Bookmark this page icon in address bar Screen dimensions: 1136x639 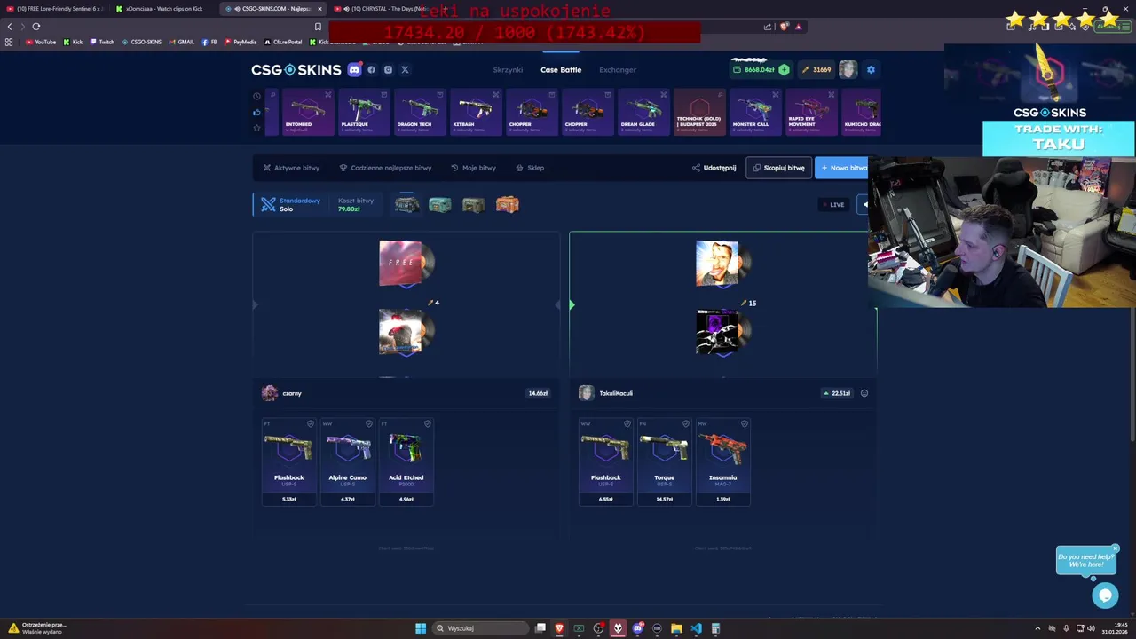(318, 27)
